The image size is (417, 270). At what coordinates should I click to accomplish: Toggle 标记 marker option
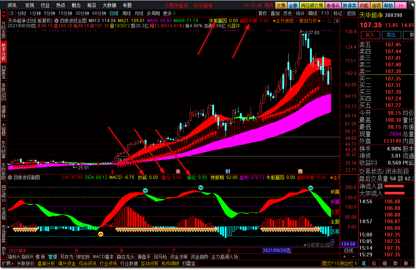338,13
